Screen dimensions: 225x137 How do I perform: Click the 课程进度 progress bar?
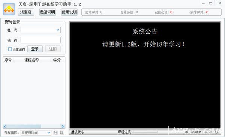(145, 132)
